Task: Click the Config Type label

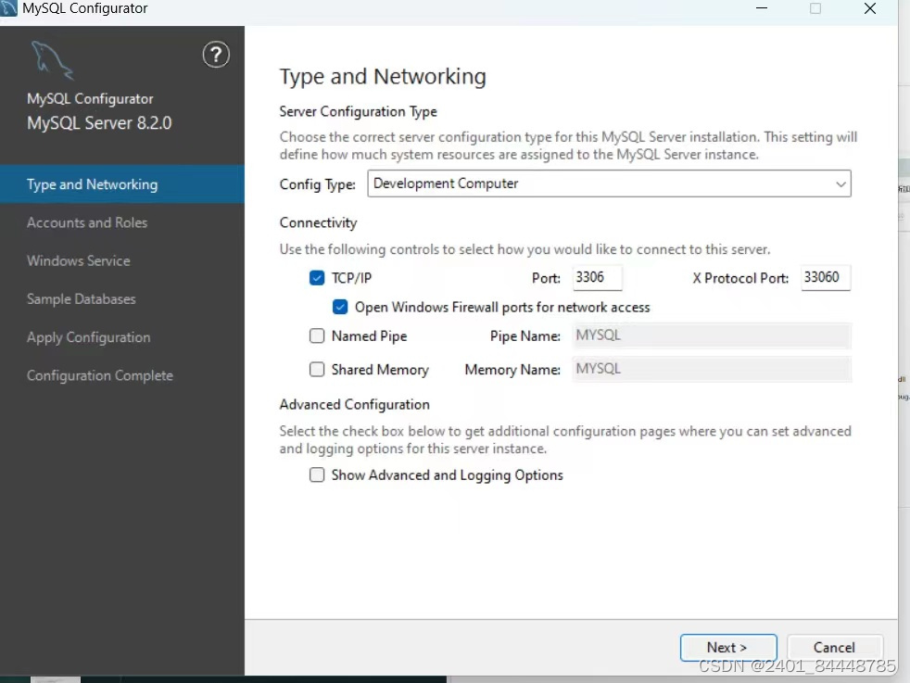Action: tap(318, 184)
